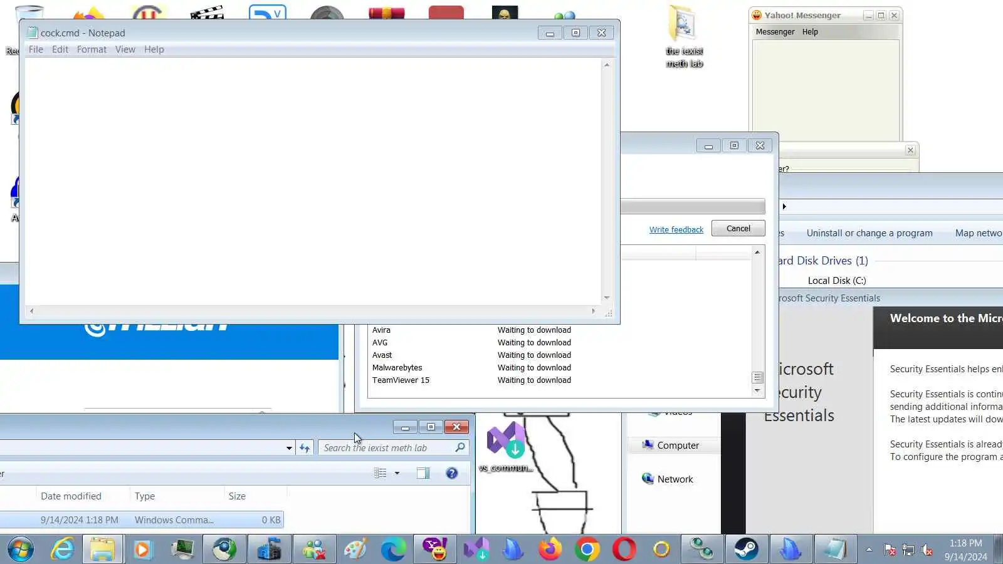The image size is (1003, 564).
Task: Click installer list scrollbar up arrow
Action: pos(757,252)
